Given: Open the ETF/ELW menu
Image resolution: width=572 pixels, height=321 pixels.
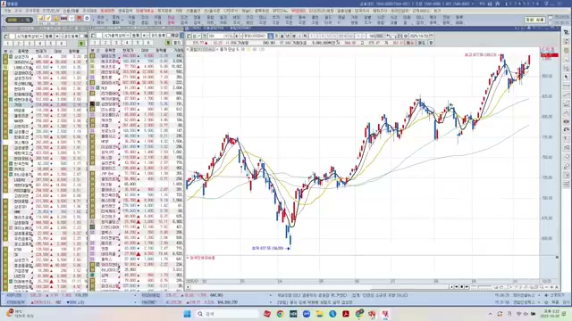Looking at the screenshot, I should (x=51, y=11).
